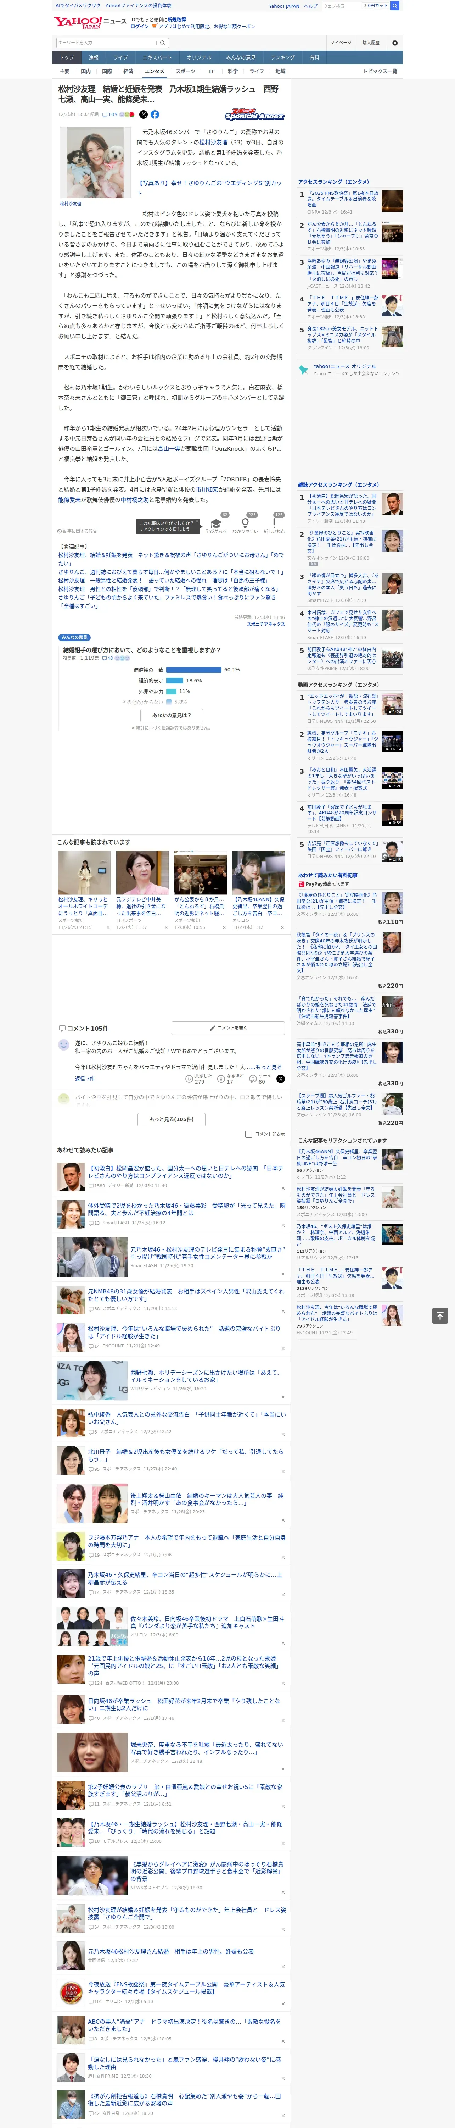
Task: Open the 速報 tab
Action: (x=93, y=58)
